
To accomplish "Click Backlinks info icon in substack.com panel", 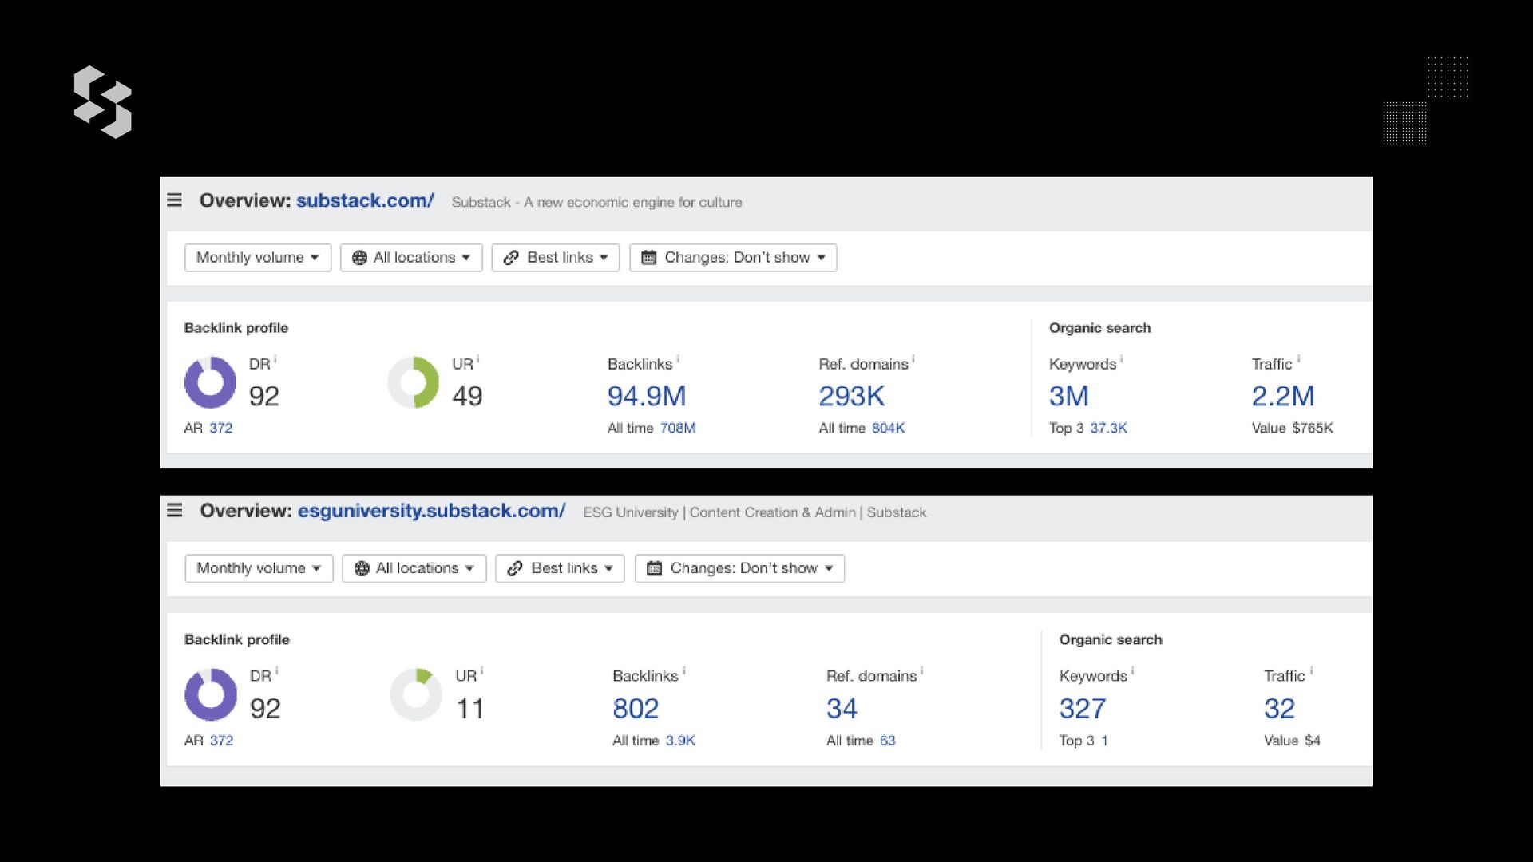I will coord(678,359).
